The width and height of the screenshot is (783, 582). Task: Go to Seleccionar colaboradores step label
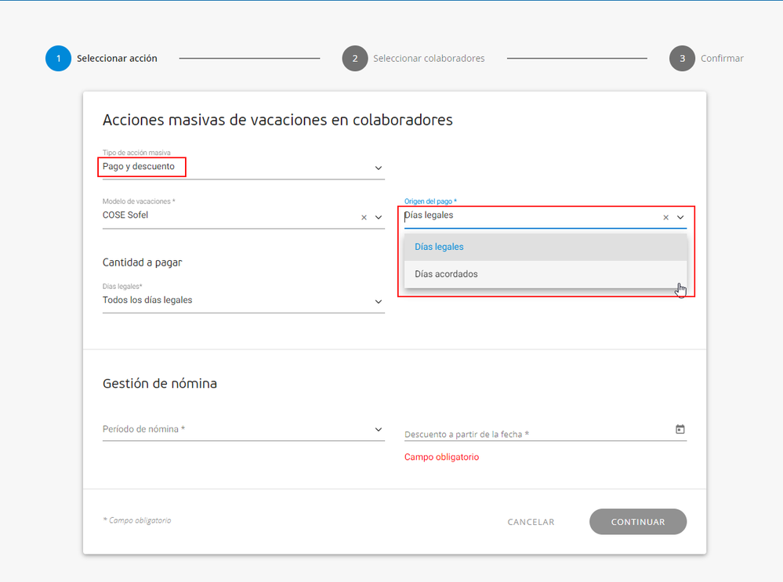[429, 59]
